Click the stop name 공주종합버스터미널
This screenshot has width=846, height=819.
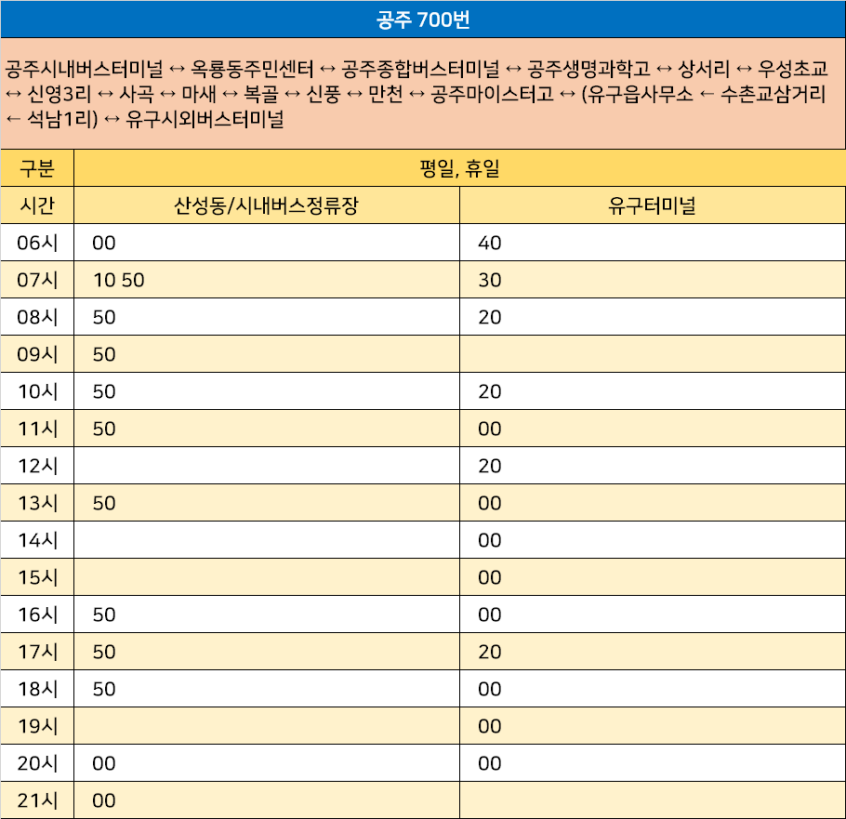tap(420, 69)
